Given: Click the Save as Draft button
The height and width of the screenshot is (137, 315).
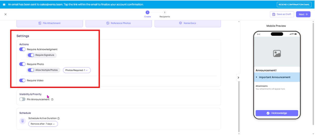Looking at the screenshot, I should tap(282, 14).
